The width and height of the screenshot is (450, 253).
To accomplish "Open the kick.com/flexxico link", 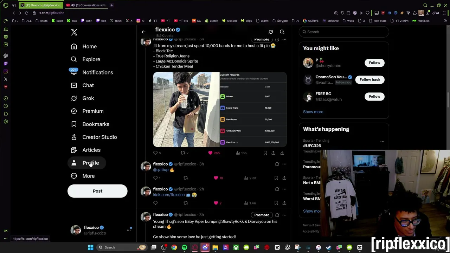I will click(169, 195).
